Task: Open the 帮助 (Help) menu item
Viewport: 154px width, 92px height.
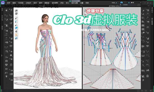Action: 87,3
